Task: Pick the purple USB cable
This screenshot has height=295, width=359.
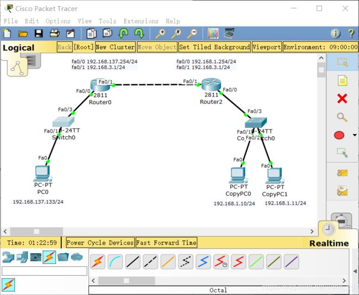Action: coord(291,261)
